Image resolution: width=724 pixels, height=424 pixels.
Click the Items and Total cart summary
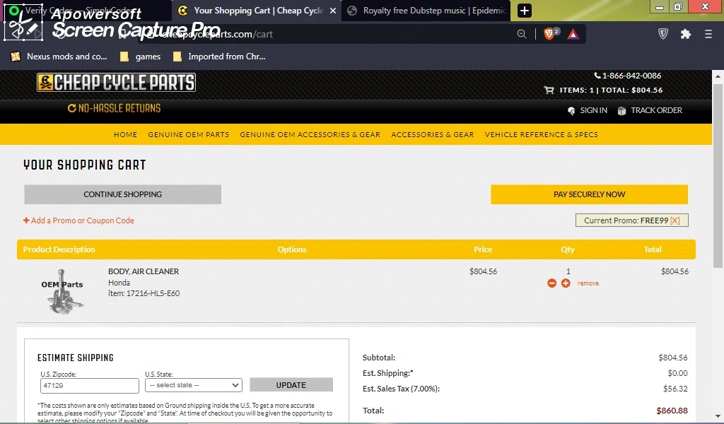pos(611,90)
